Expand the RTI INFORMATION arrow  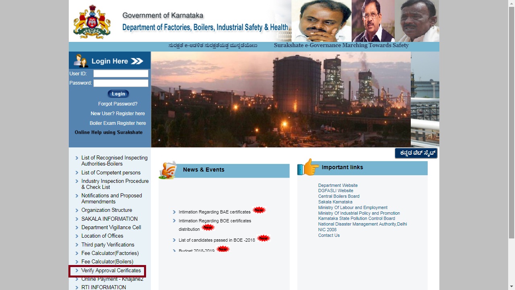(x=77, y=287)
